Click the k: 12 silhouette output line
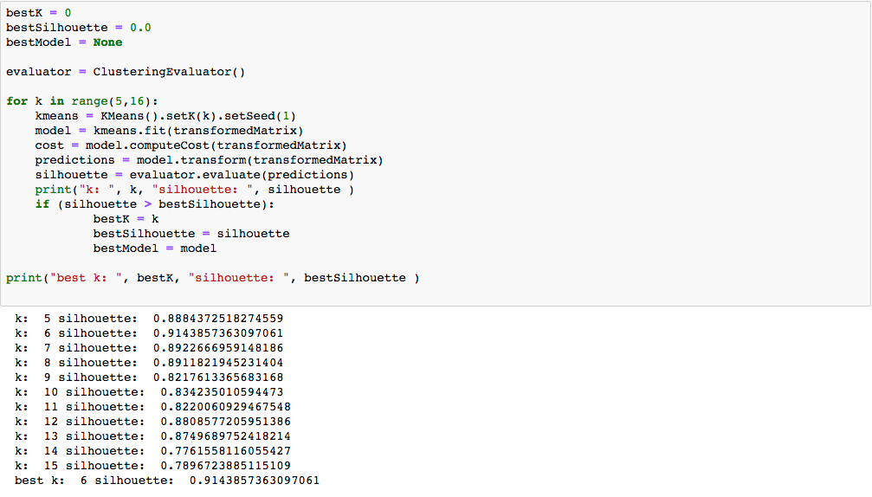The image size is (872, 497). (152, 422)
